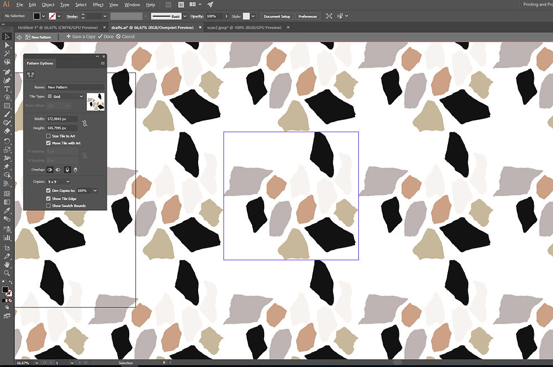Open the Tile Type dropdown
This screenshot has height=367, width=553.
click(65, 97)
